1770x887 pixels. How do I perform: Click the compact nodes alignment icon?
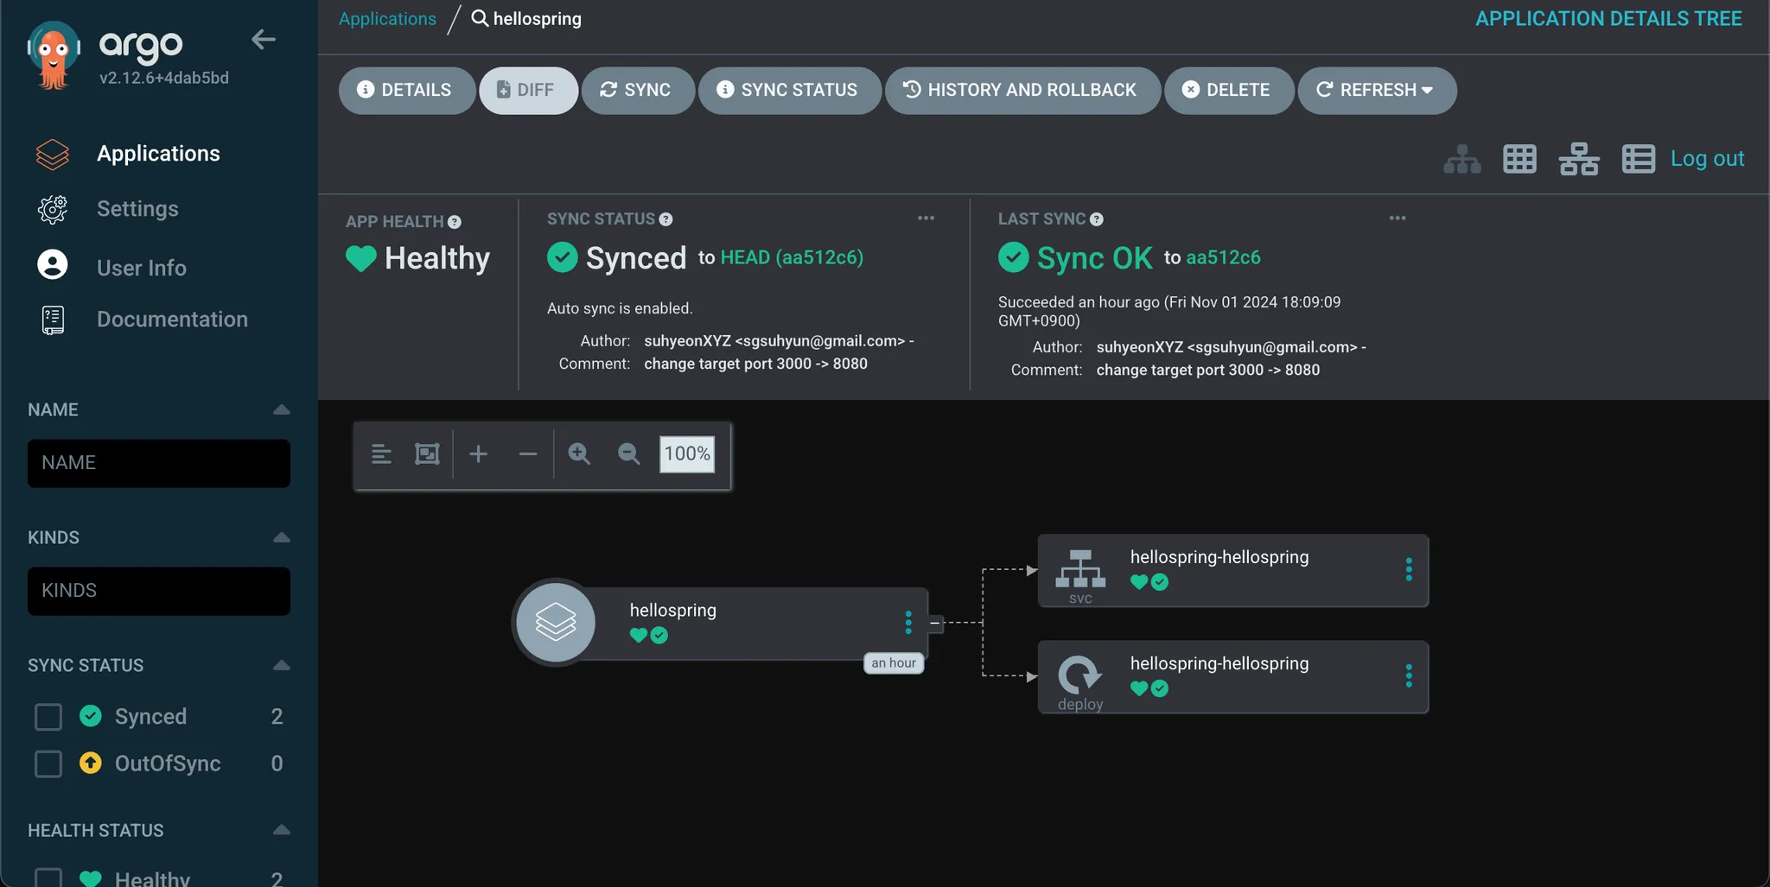(x=381, y=453)
